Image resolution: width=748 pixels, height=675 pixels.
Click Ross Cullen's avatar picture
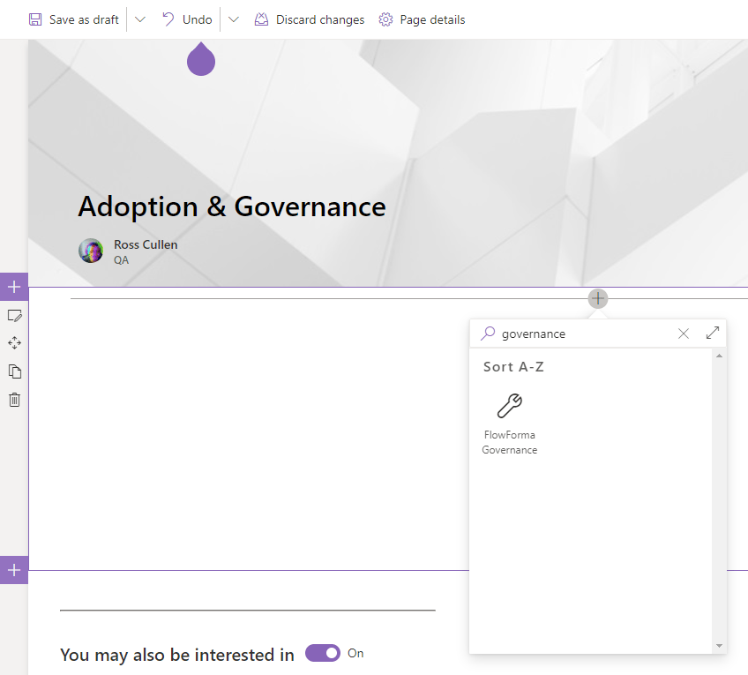[x=91, y=251]
